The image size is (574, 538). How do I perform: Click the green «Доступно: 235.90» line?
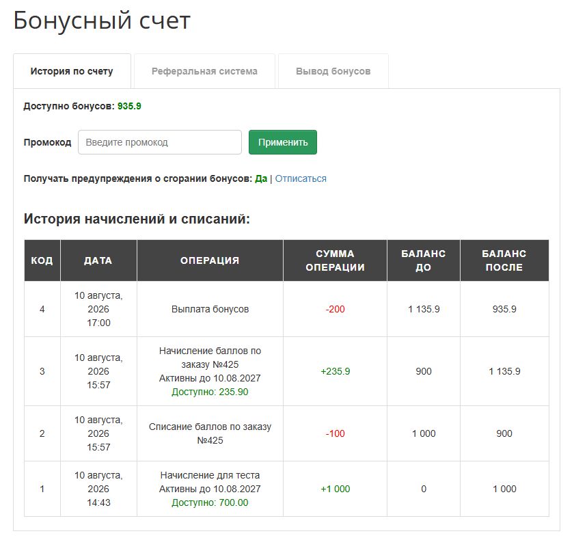pos(210,392)
